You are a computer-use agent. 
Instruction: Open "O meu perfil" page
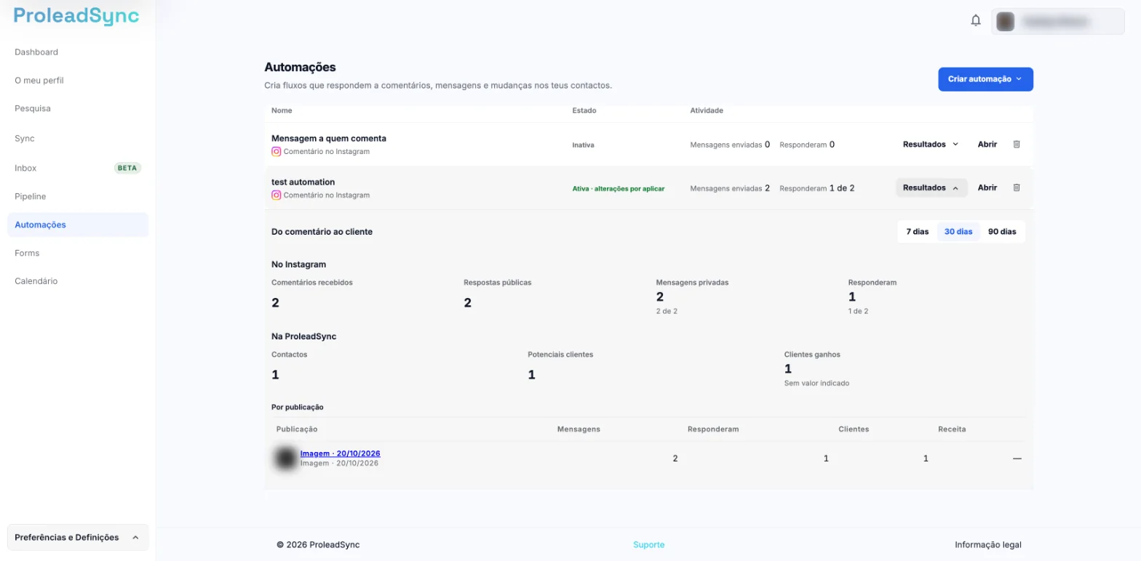click(39, 81)
